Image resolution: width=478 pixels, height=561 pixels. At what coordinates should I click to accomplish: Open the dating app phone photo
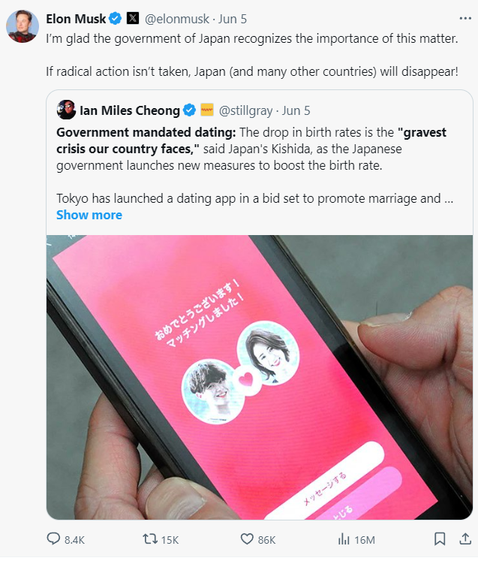tap(260, 377)
